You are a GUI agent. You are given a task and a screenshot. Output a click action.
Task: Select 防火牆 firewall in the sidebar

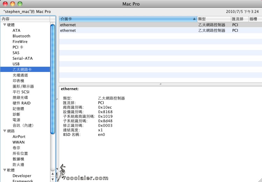[19, 165]
